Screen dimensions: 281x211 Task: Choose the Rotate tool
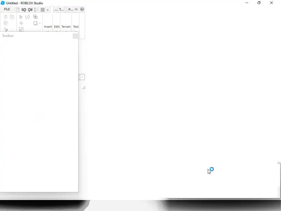click(x=27, y=17)
